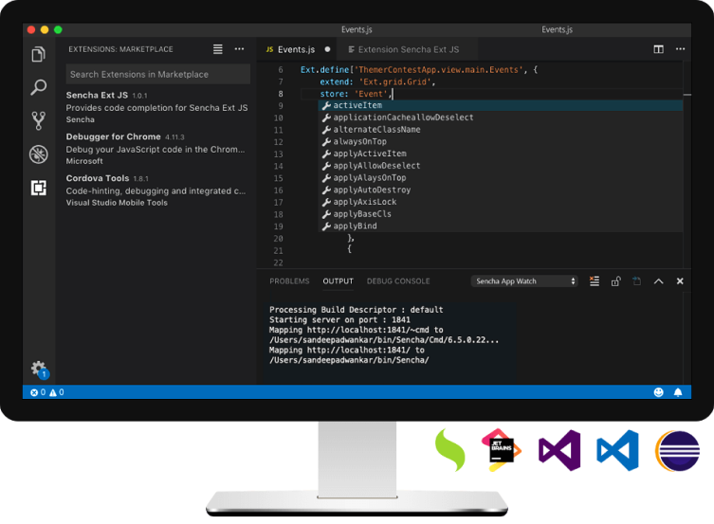
Task: Open the Extensions view icon
Action: click(39, 188)
